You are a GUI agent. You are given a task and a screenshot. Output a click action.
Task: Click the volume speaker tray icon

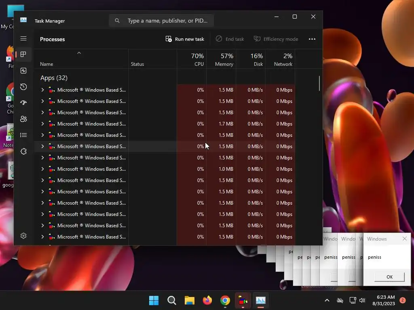click(362, 300)
